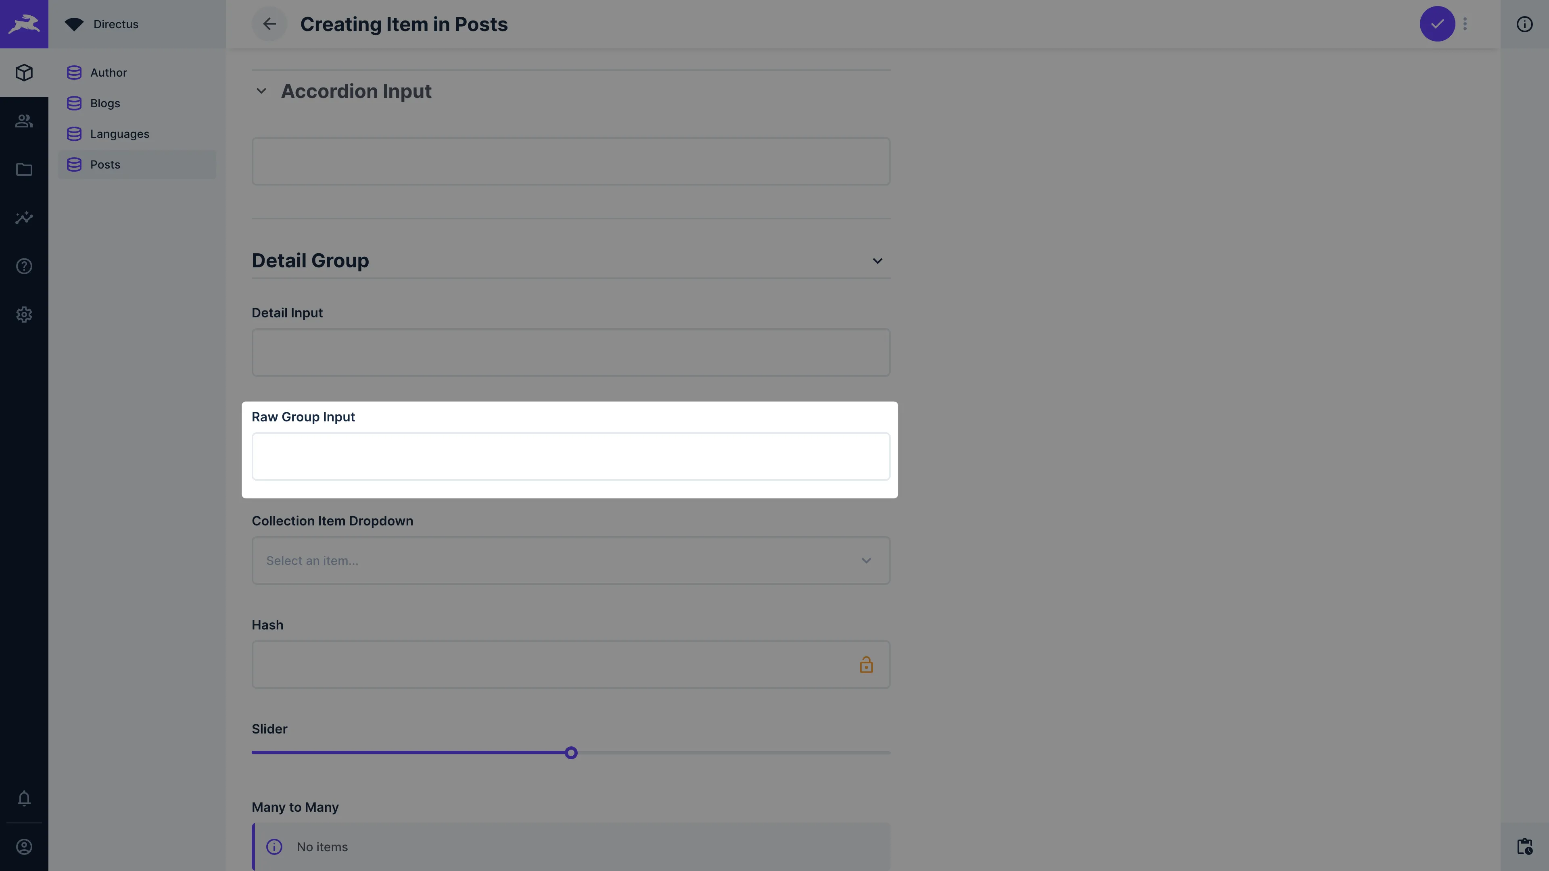This screenshot has width=1549, height=871.
Task: Open the File Library folder icon
Action: coord(24,169)
